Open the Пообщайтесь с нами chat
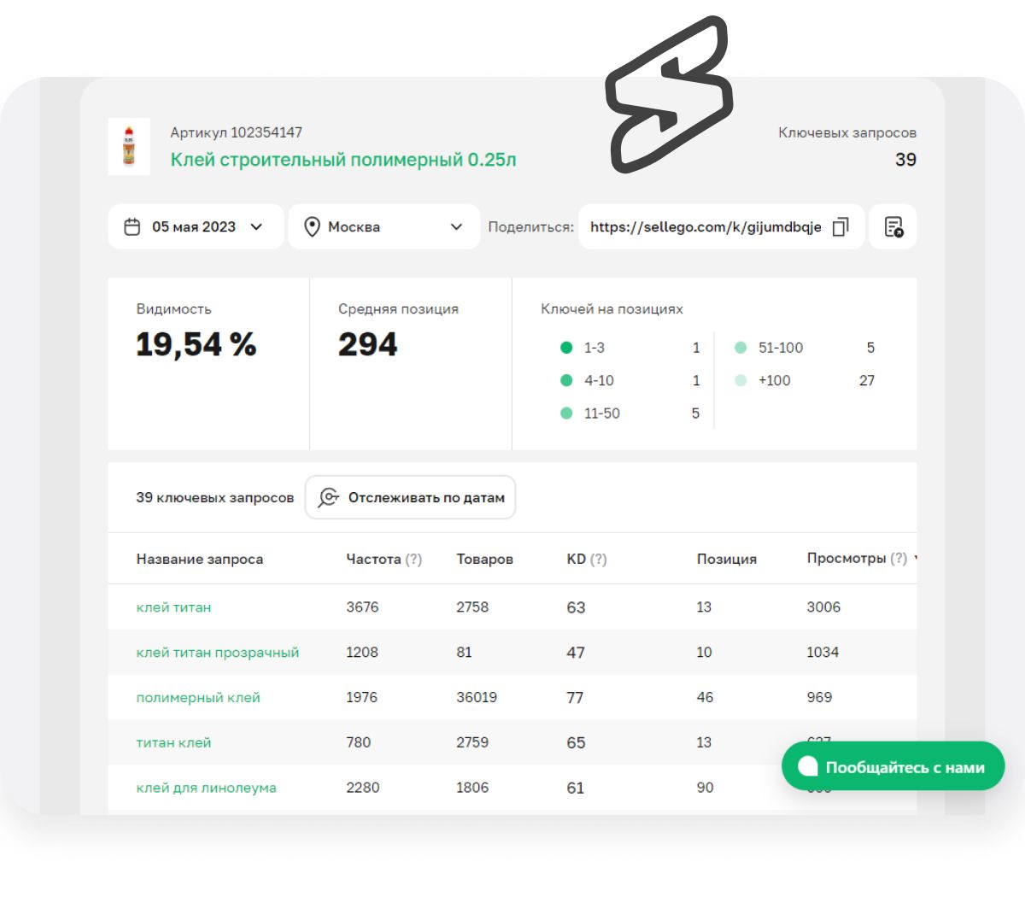 893,767
